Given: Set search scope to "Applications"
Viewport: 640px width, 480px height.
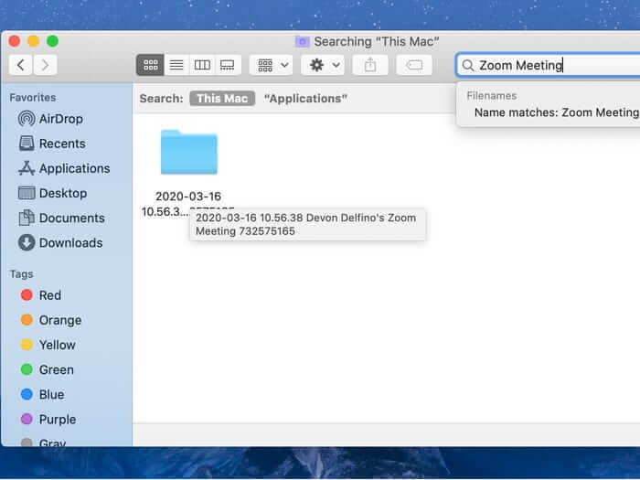Looking at the screenshot, I should pos(305,99).
